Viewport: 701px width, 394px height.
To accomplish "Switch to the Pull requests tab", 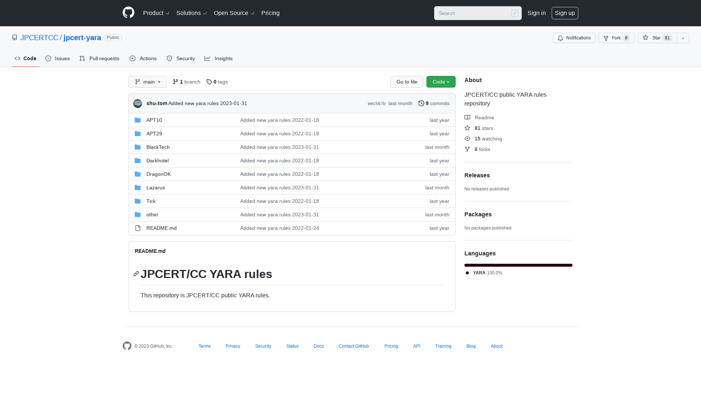I will (x=99, y=58).
